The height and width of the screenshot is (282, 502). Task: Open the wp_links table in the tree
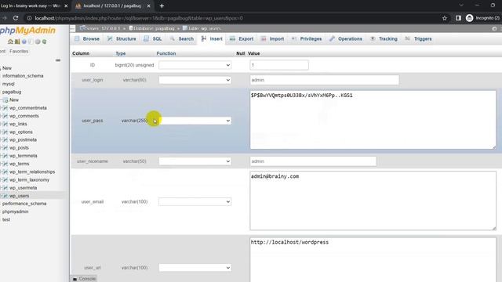[x=18, y=124]
